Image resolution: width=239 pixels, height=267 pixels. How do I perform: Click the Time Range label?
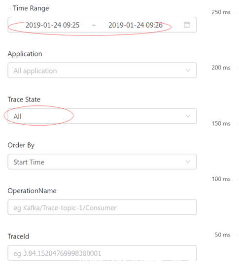tap(31, 8)
